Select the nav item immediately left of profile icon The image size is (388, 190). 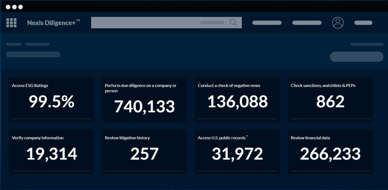[307, 23]
